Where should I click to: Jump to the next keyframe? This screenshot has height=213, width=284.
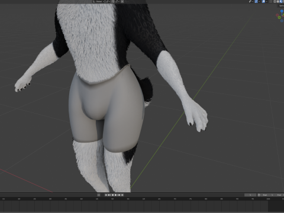pos(119,195)
